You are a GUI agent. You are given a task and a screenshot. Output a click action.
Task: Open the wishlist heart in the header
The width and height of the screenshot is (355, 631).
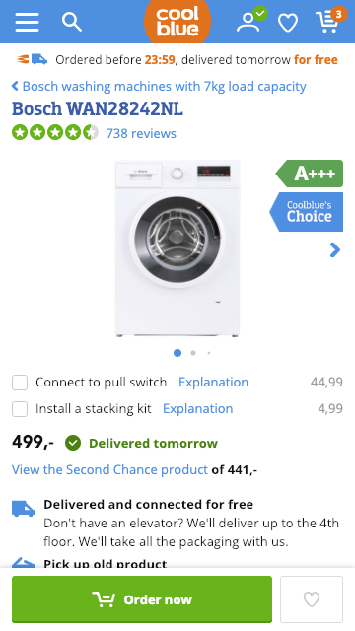point(288,22)
